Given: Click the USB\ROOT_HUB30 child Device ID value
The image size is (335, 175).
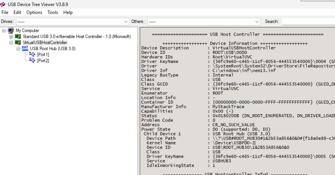Looking at the screenshot, I should 251,147.
